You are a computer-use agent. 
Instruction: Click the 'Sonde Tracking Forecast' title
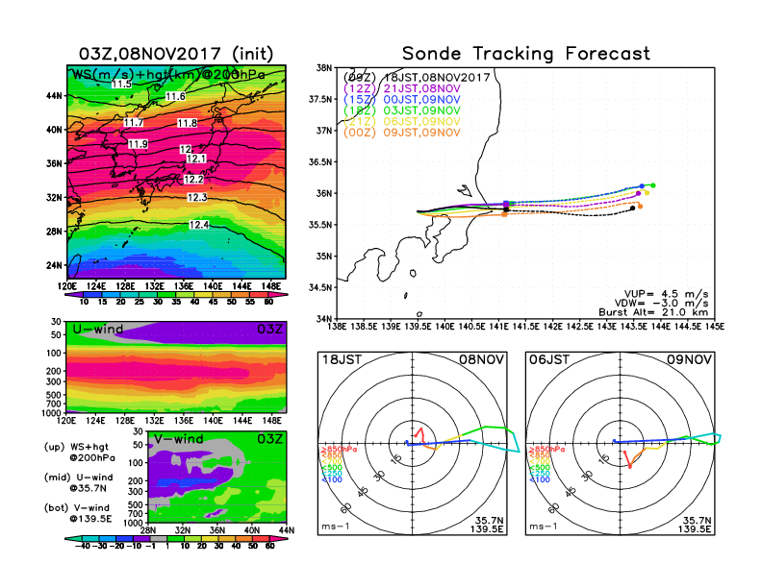(526, 54)
